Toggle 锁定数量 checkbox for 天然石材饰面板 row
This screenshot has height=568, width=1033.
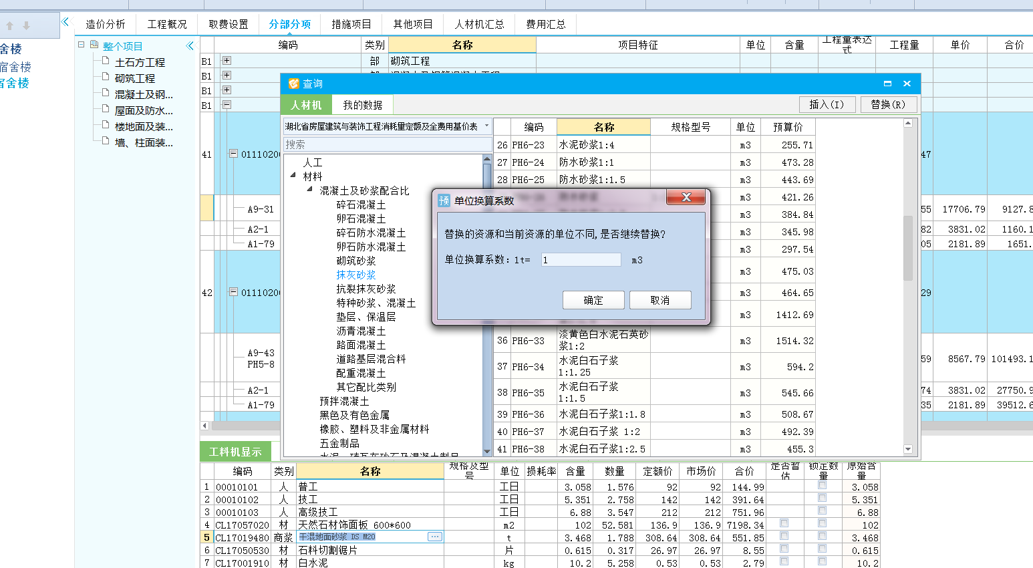tap(822, 524)
